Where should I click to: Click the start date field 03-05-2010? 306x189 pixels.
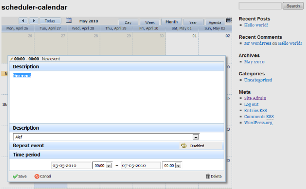(71, 166)
